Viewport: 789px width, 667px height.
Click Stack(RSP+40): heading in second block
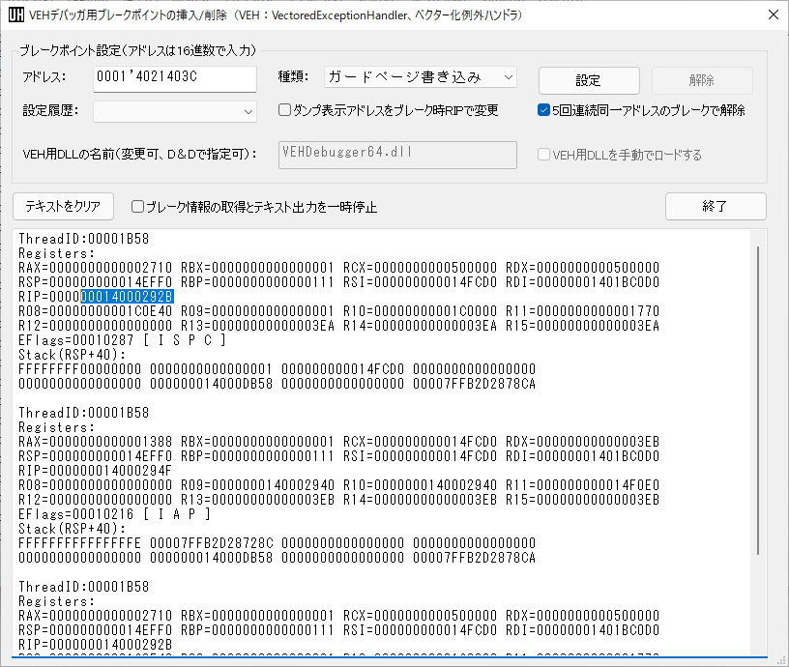(73, 529)
